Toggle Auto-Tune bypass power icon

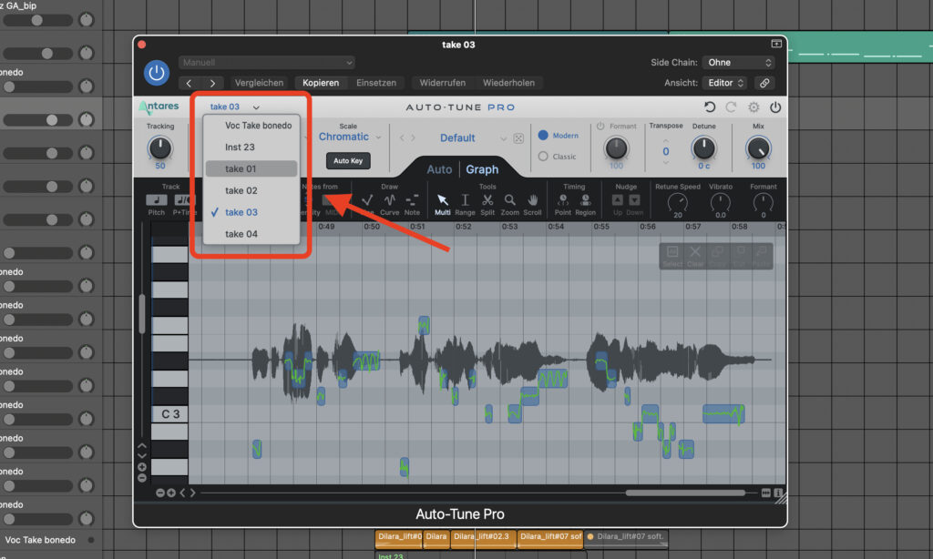(775, 107)
